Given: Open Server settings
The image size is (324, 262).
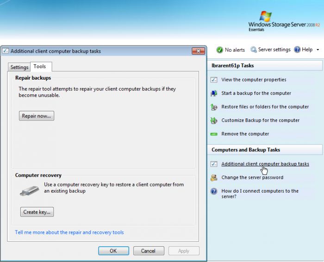Looking at the screenshot, I should 274,50.
